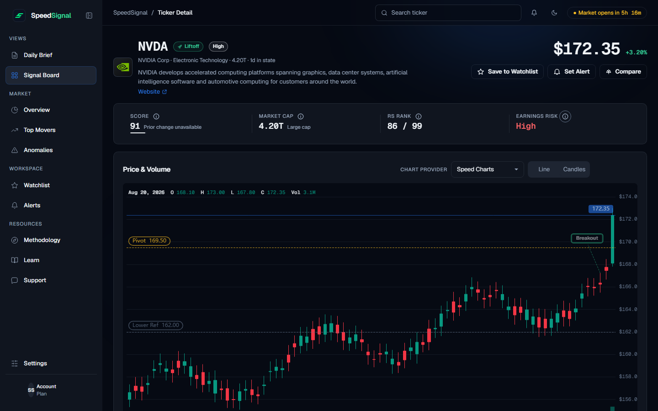Open the Support page
Viewport: 658px width, 411px height.
[x=51, y=280]
